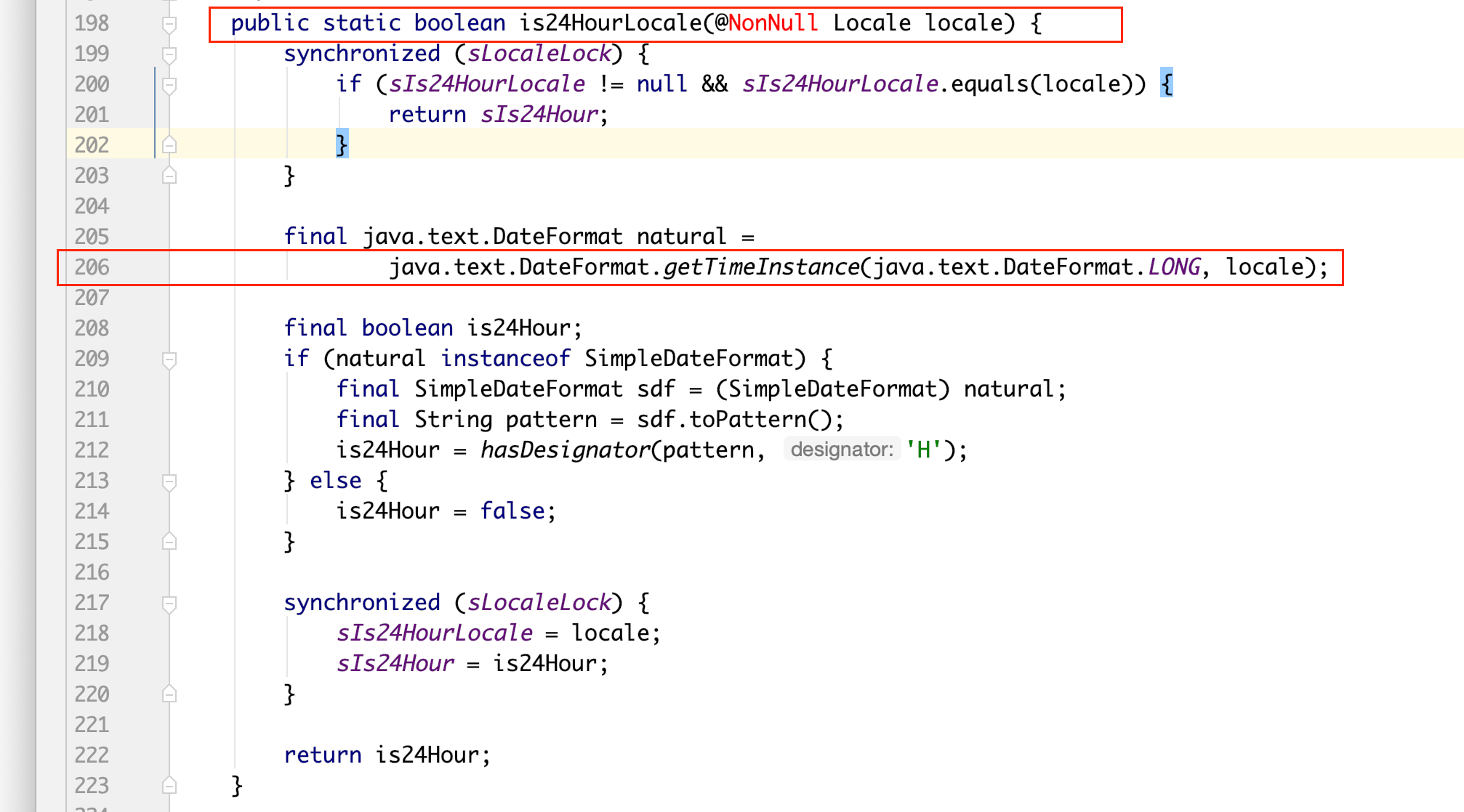Click the highlighted closing brace on line 202

(342, 145)
